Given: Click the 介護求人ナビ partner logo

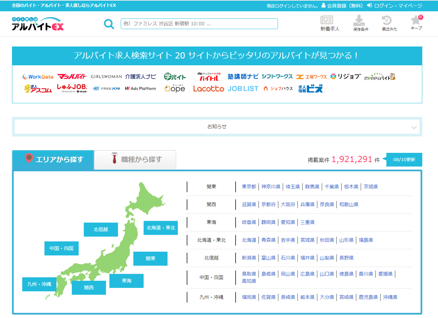Looking at the screenshot, I should (141, 77).
